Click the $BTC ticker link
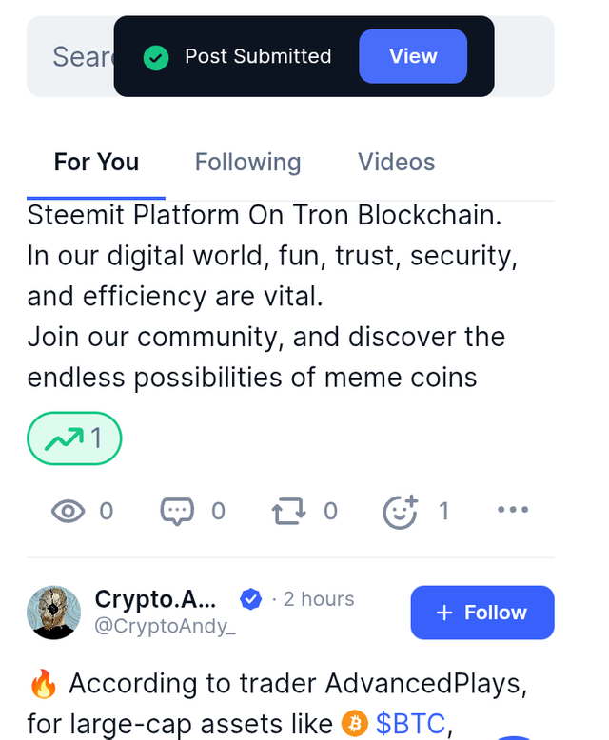Viewport: 609px width, 740px height. tap(410, 724)
